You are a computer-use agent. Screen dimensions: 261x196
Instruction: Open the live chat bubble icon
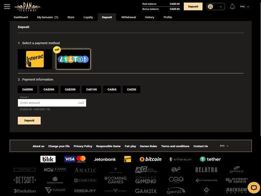[254, 188]
